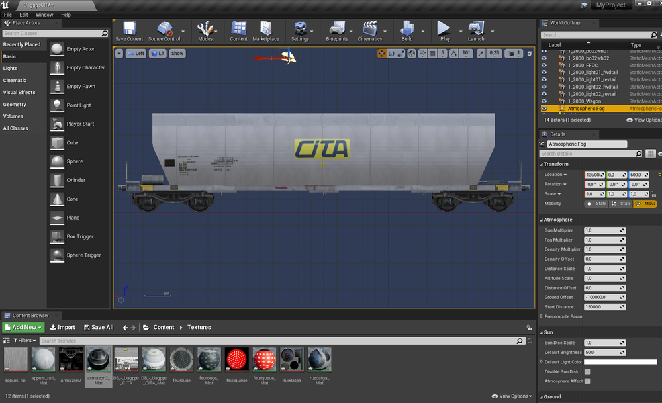The width and height of the screenshot is (662, 403).
Task: Maximize or restore the viewport
Action: 530,54
